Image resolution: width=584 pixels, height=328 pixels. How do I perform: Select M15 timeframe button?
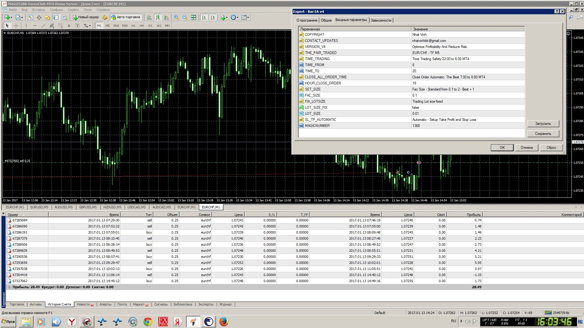click(x=116, y=26)
